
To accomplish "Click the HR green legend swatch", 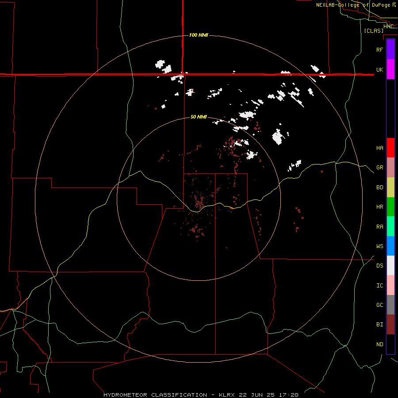I will 390,207.
